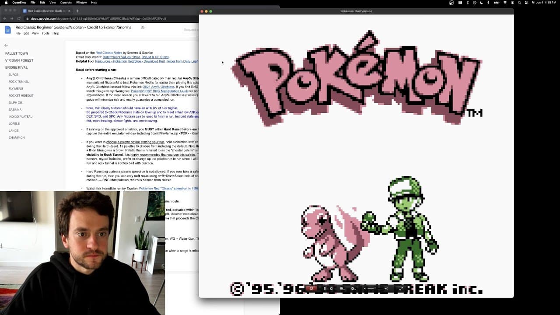Click the cloud save status icon

tap(143, 28)
